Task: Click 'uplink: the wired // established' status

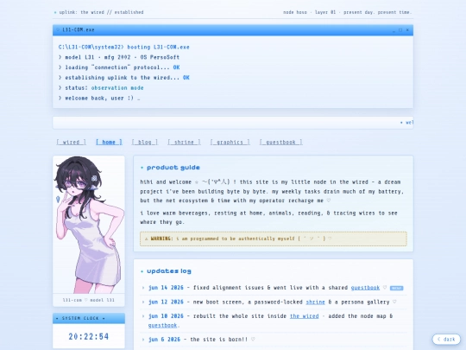Action: [101, 12]
